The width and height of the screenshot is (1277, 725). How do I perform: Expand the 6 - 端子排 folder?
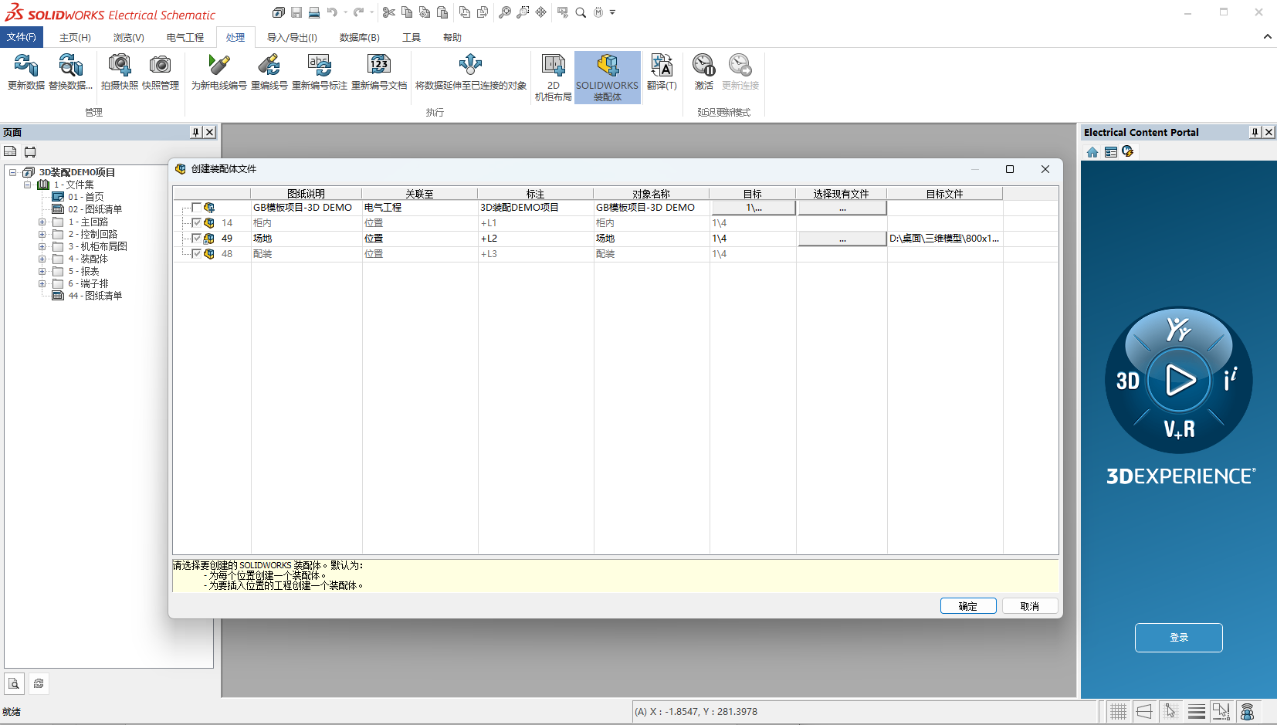(42, 283)
